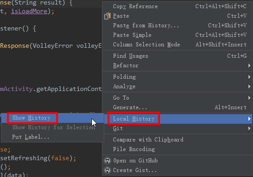The width and height of the screenshot is (253, 177).
Task: Click the GitHub icon beside Open on GitHub
Action: (x=107, y=161)
